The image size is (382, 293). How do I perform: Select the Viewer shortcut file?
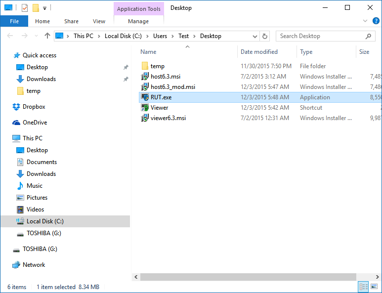pos(159,108)
